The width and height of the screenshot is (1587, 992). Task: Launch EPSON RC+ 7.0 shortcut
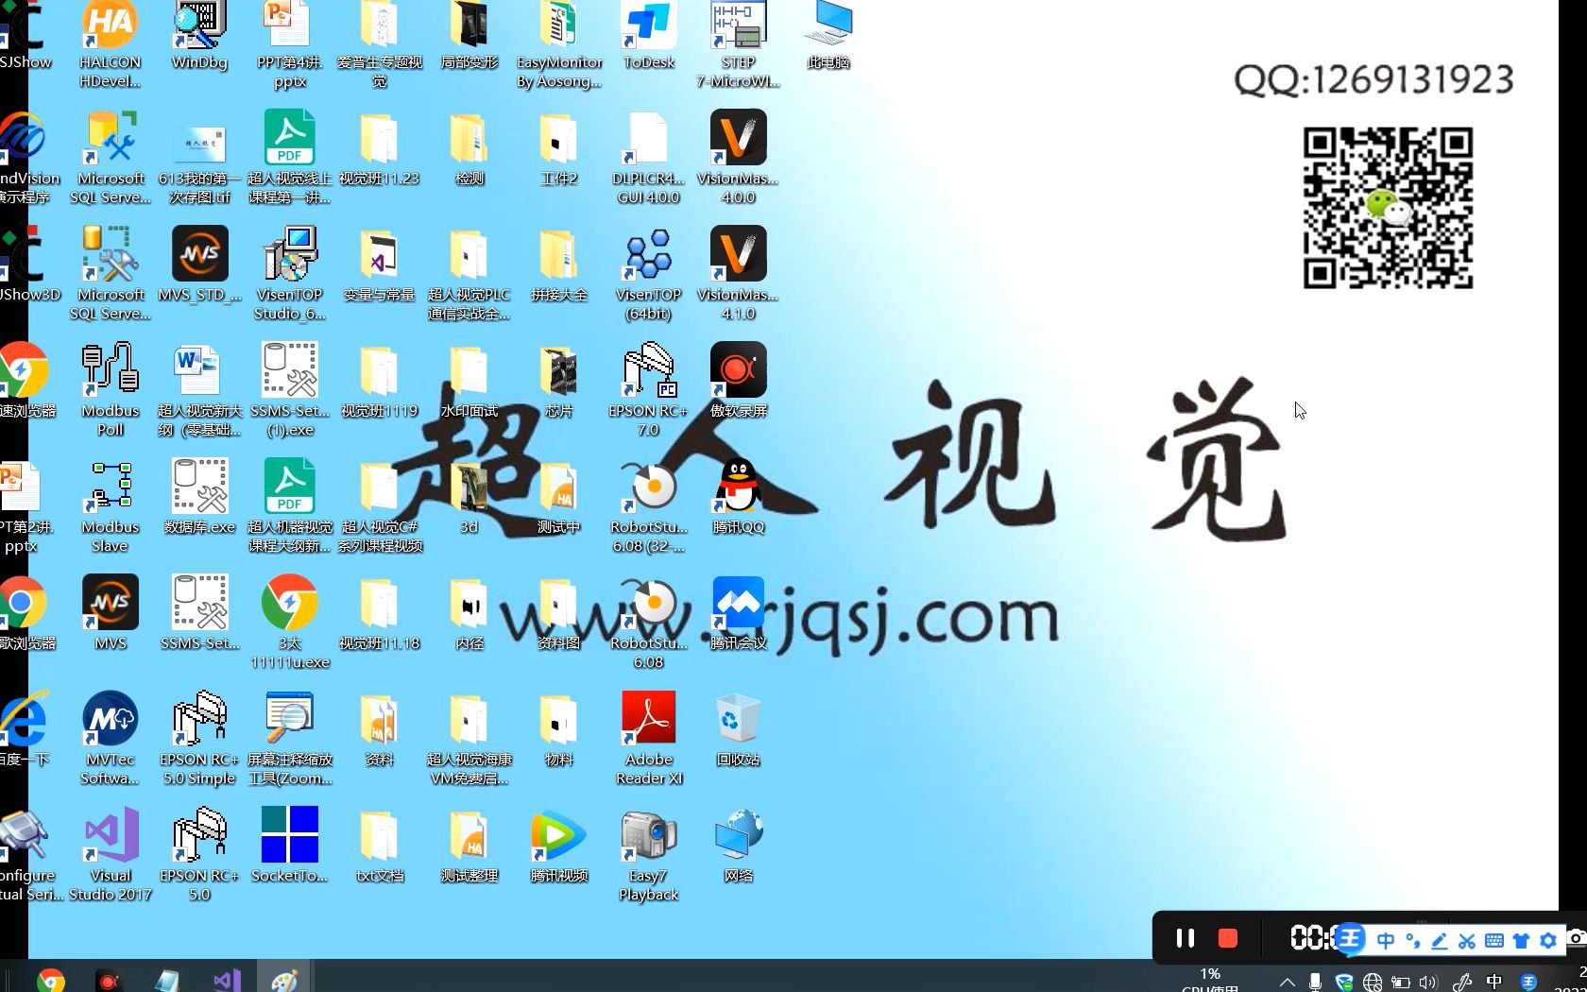(649, 389)
